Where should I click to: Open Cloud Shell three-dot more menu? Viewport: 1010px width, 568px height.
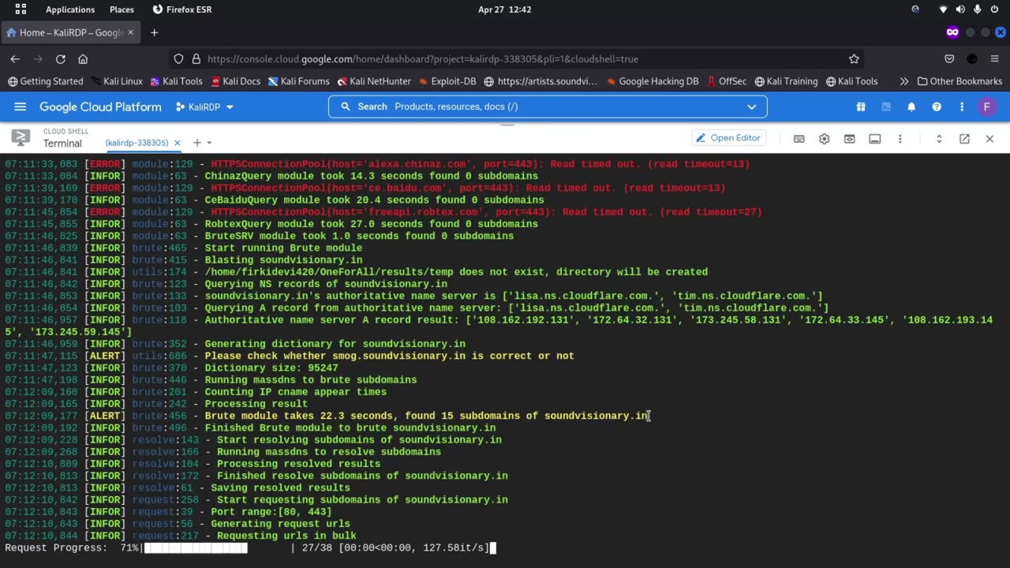tap(900, 139)
